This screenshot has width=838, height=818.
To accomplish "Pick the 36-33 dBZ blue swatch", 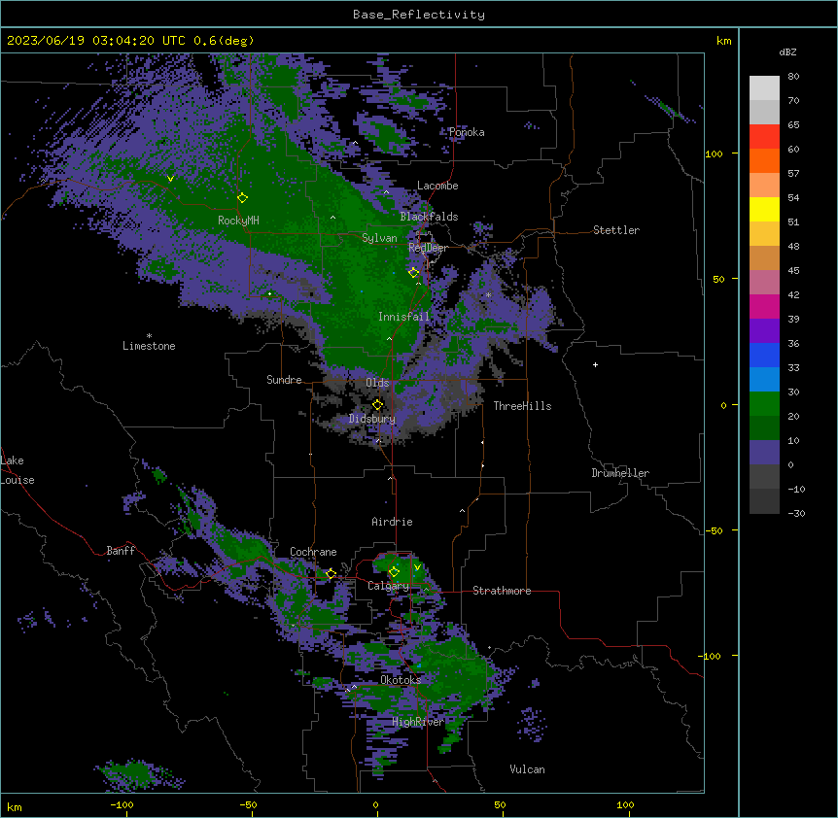I will (764, 355).
